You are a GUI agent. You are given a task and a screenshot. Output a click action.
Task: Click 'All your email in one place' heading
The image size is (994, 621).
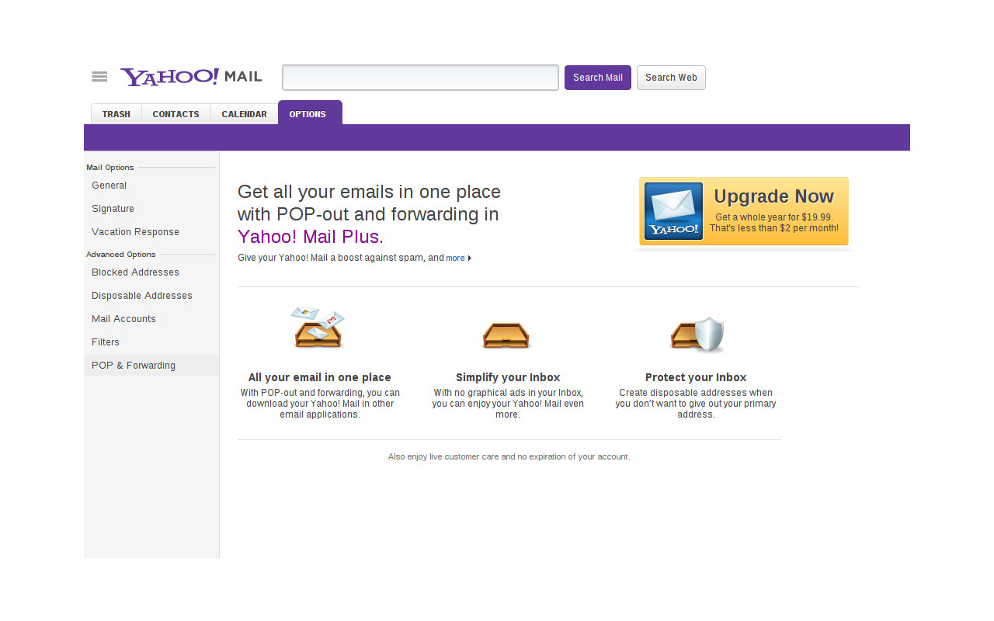[x=320, y=377]
